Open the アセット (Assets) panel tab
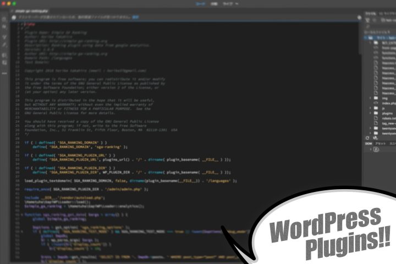Image resolution: width=396 pixels, height=264 pixels. [x=381, y=144]
